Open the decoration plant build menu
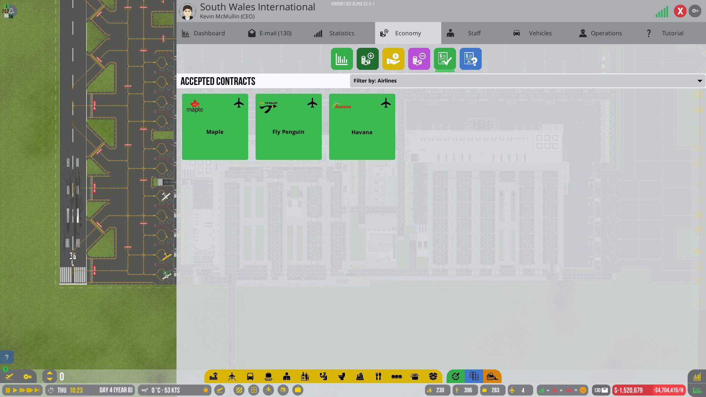The image size is (706, 397). point(415,376)
